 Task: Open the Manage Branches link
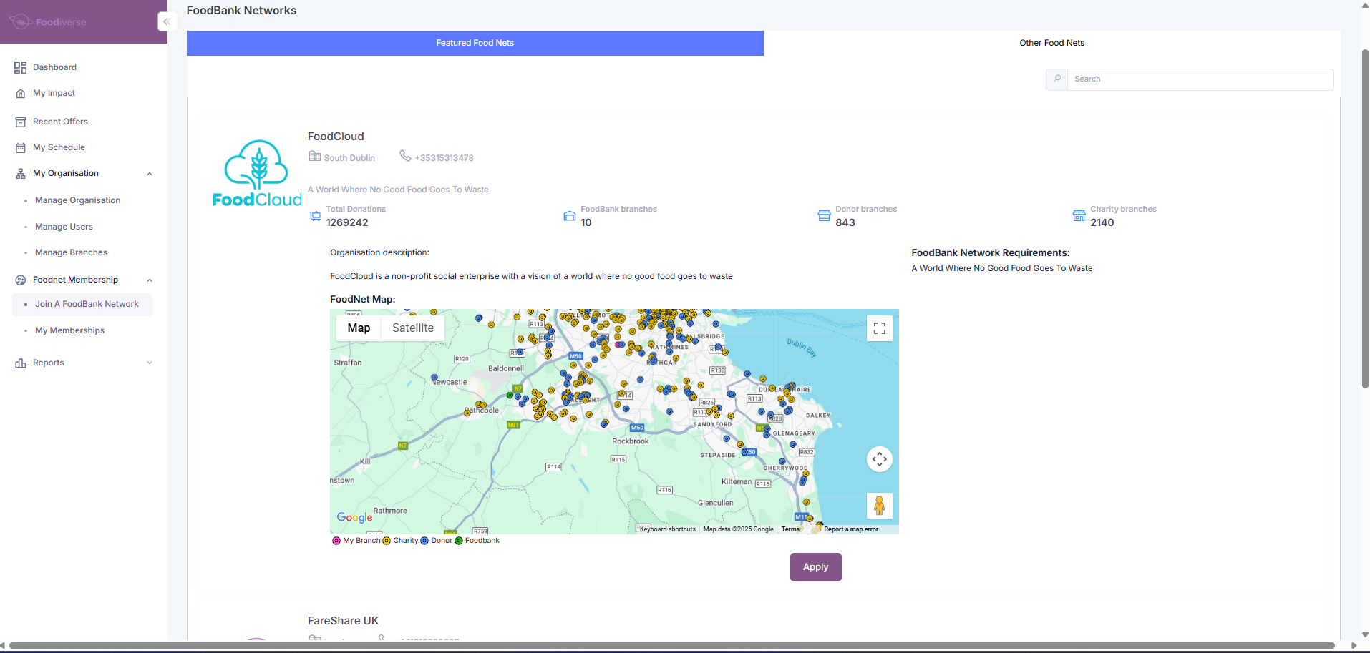pos(71,252)
